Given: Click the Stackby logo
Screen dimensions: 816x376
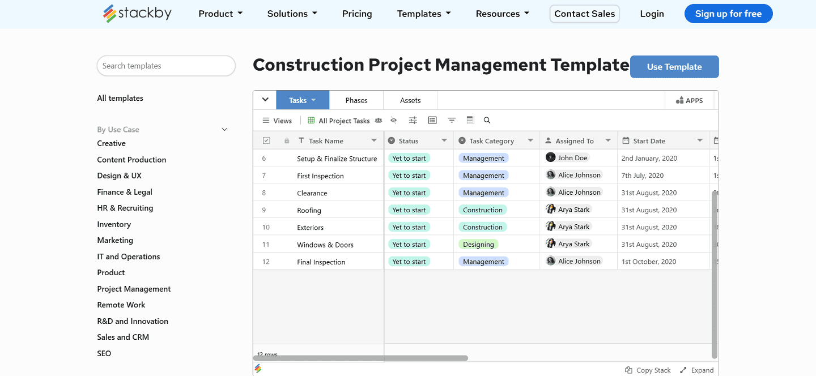Looking at the screenshot, I should tap(137, 12).
